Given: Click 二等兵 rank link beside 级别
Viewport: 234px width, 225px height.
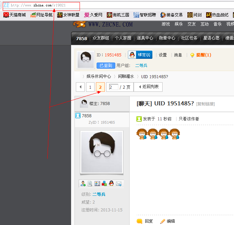Looking at the screenshot, I should pos(99,194).
